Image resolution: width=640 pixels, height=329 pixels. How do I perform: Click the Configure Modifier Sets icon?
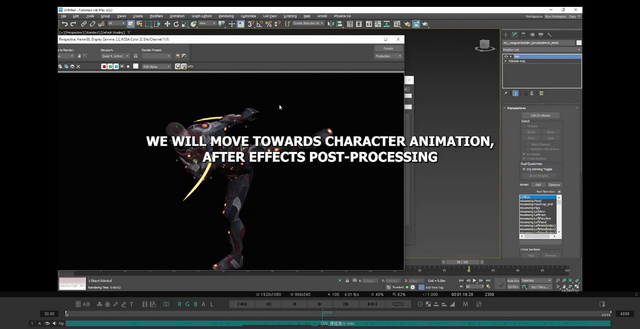pos(541,93)
